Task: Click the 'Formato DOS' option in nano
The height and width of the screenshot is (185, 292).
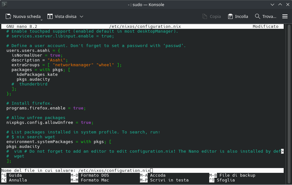Action: 95,175
